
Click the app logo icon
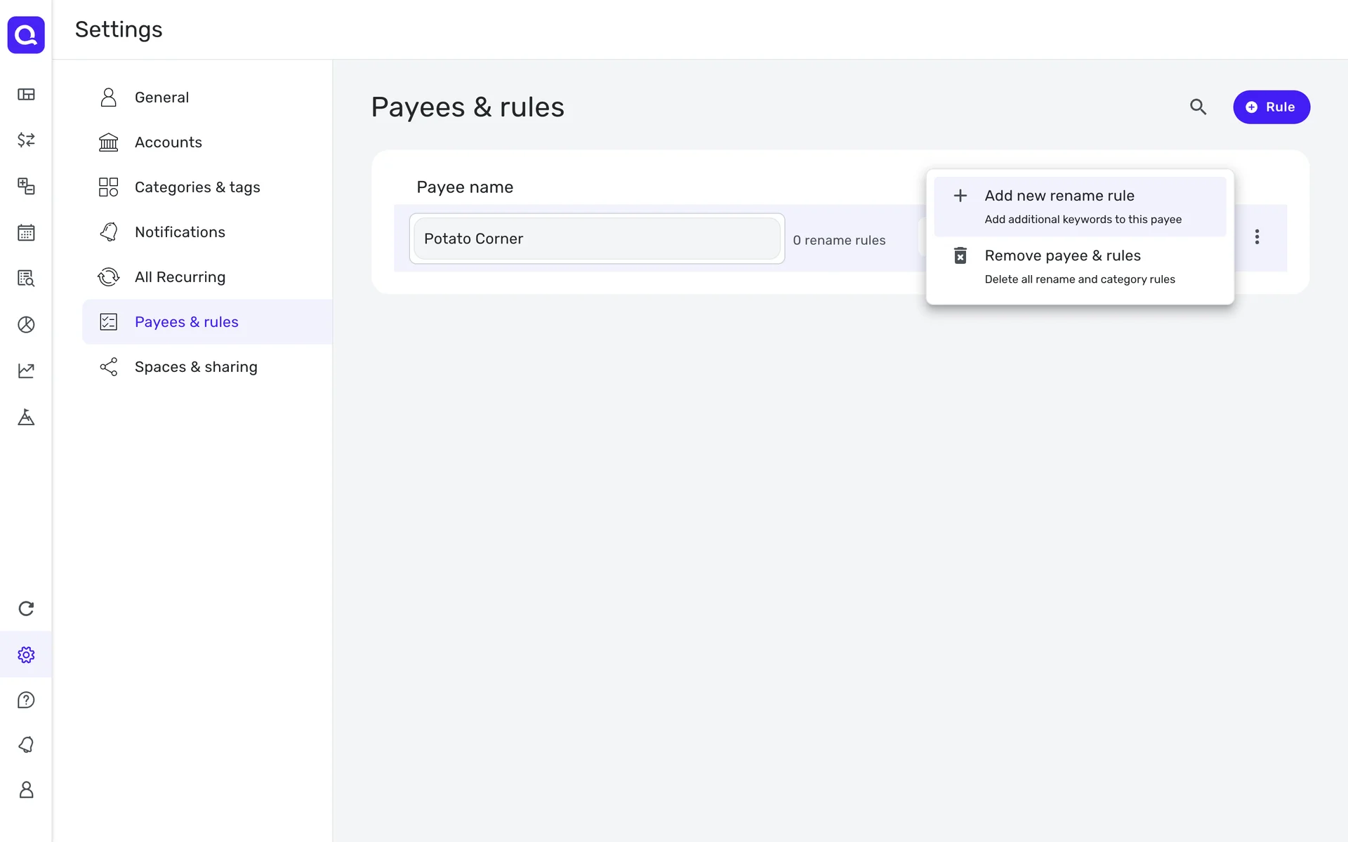click(x=26, y=34)
